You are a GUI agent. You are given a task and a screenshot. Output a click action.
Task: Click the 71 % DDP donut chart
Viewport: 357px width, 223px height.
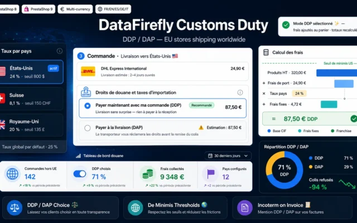coord(284,170)
